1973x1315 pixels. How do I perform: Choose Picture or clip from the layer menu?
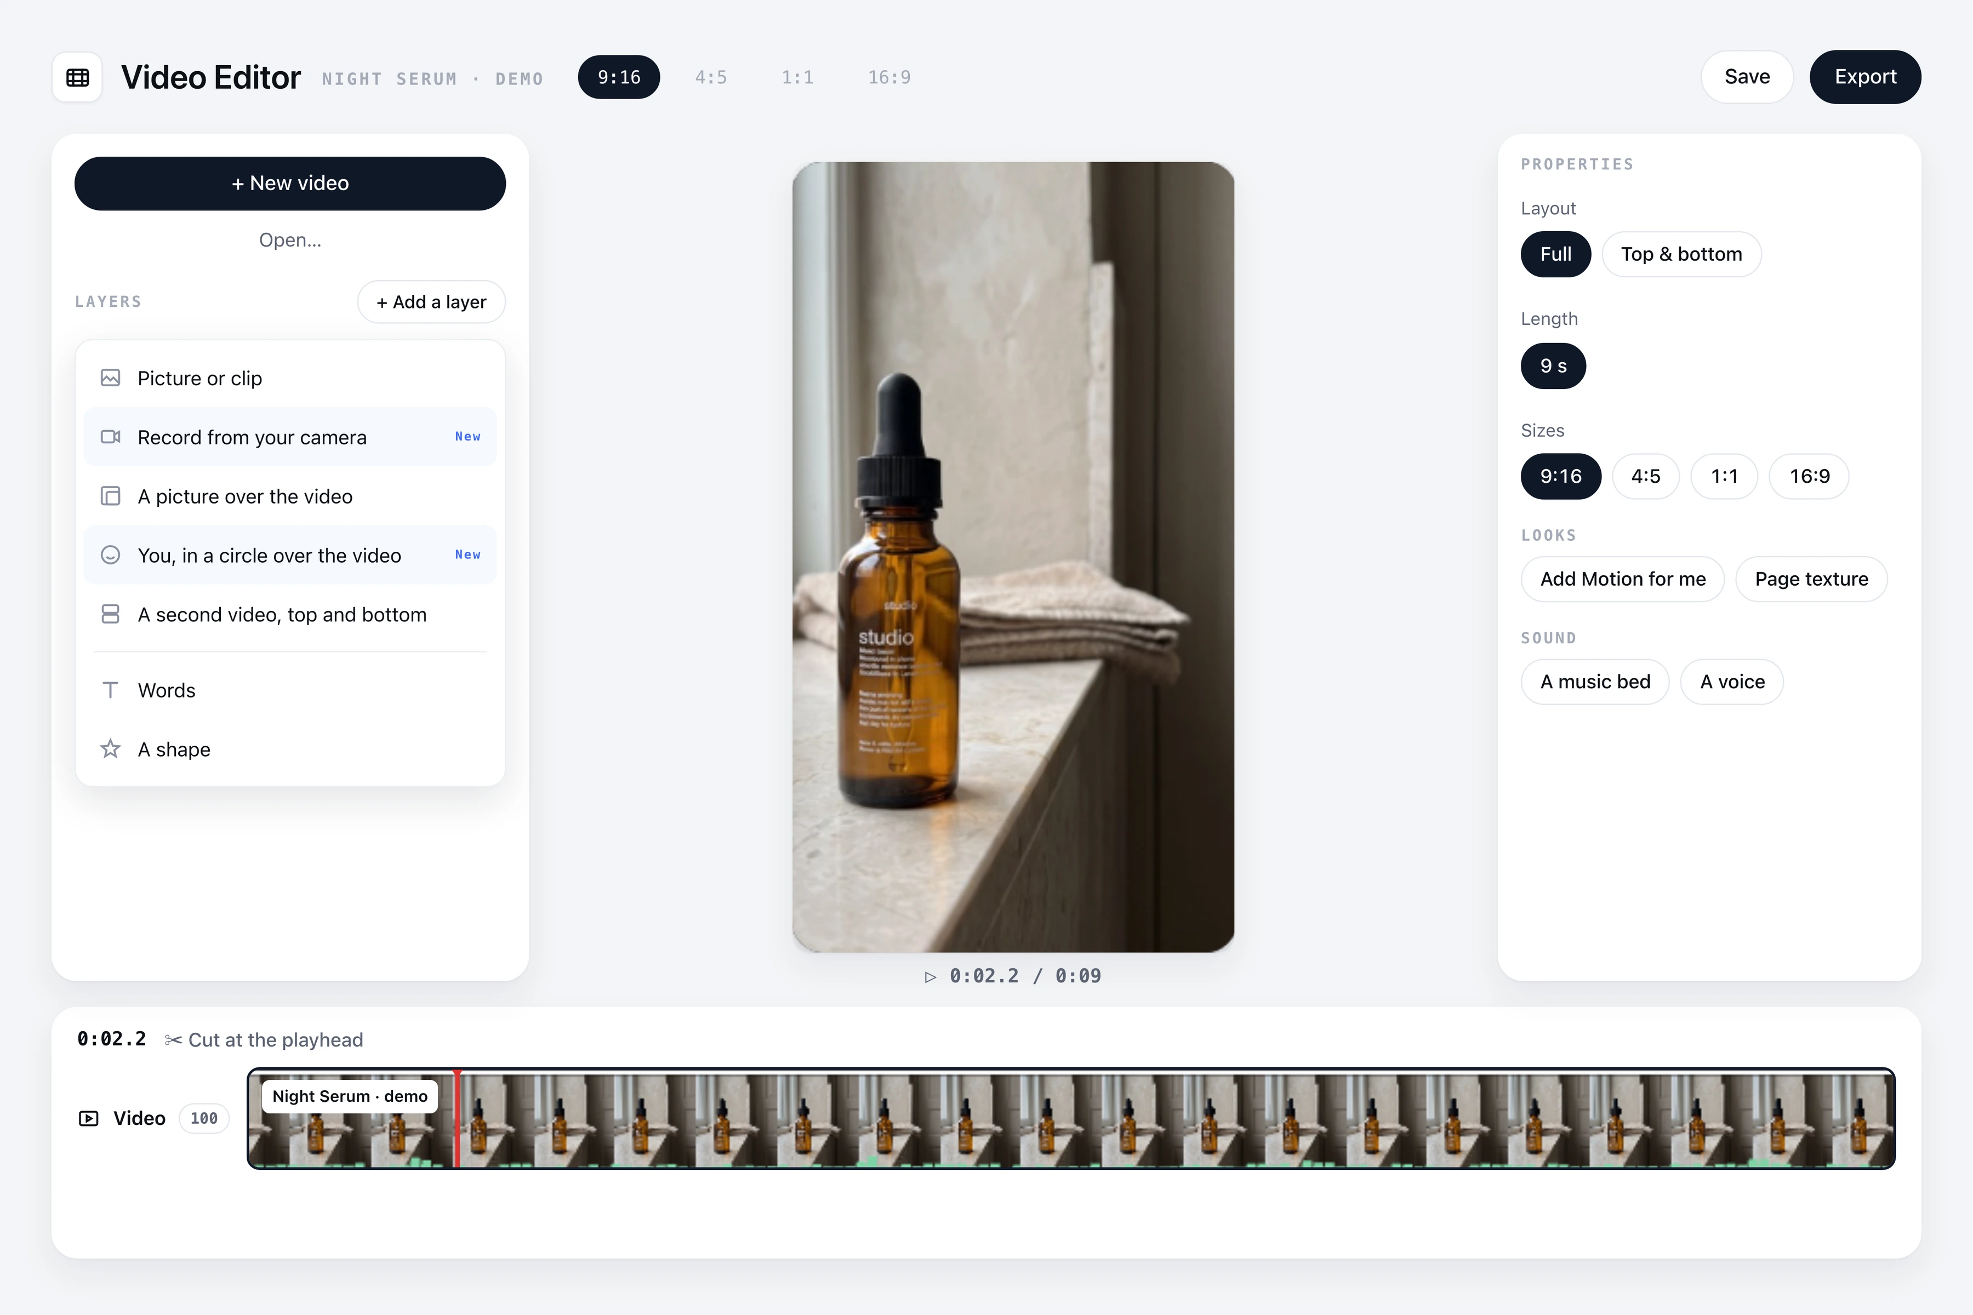290,378
